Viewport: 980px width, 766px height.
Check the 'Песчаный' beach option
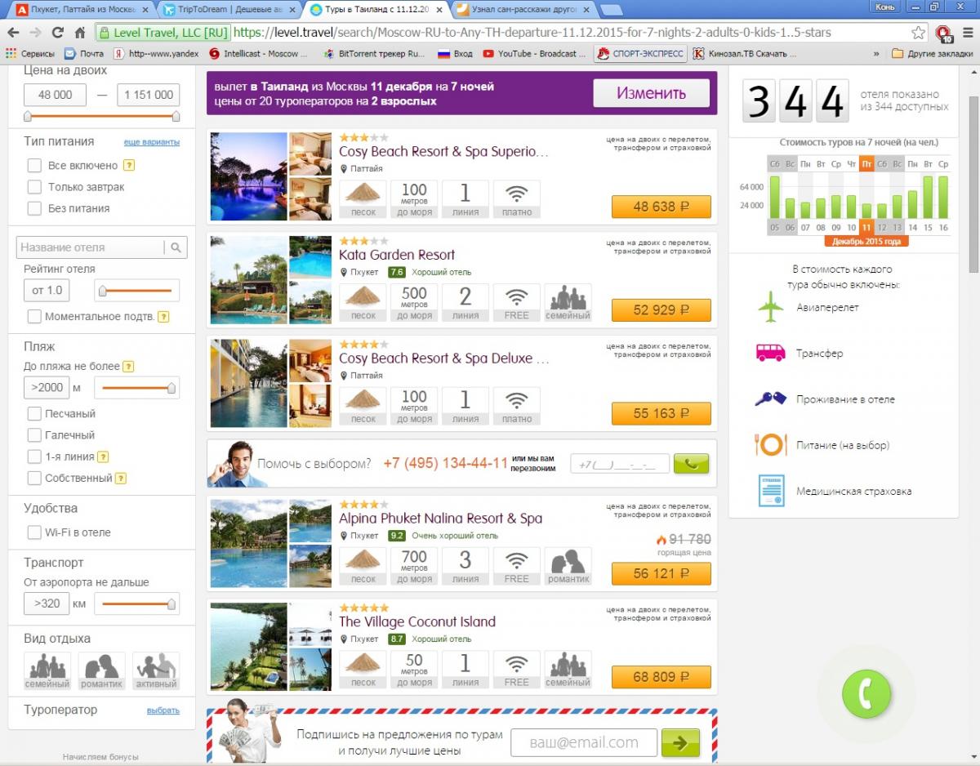tap(34, 414)
